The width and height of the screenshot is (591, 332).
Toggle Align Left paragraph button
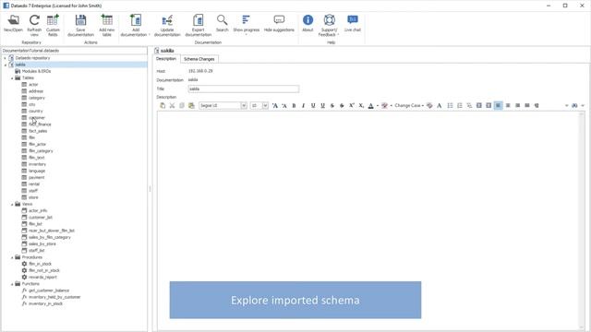click(498, 106)
